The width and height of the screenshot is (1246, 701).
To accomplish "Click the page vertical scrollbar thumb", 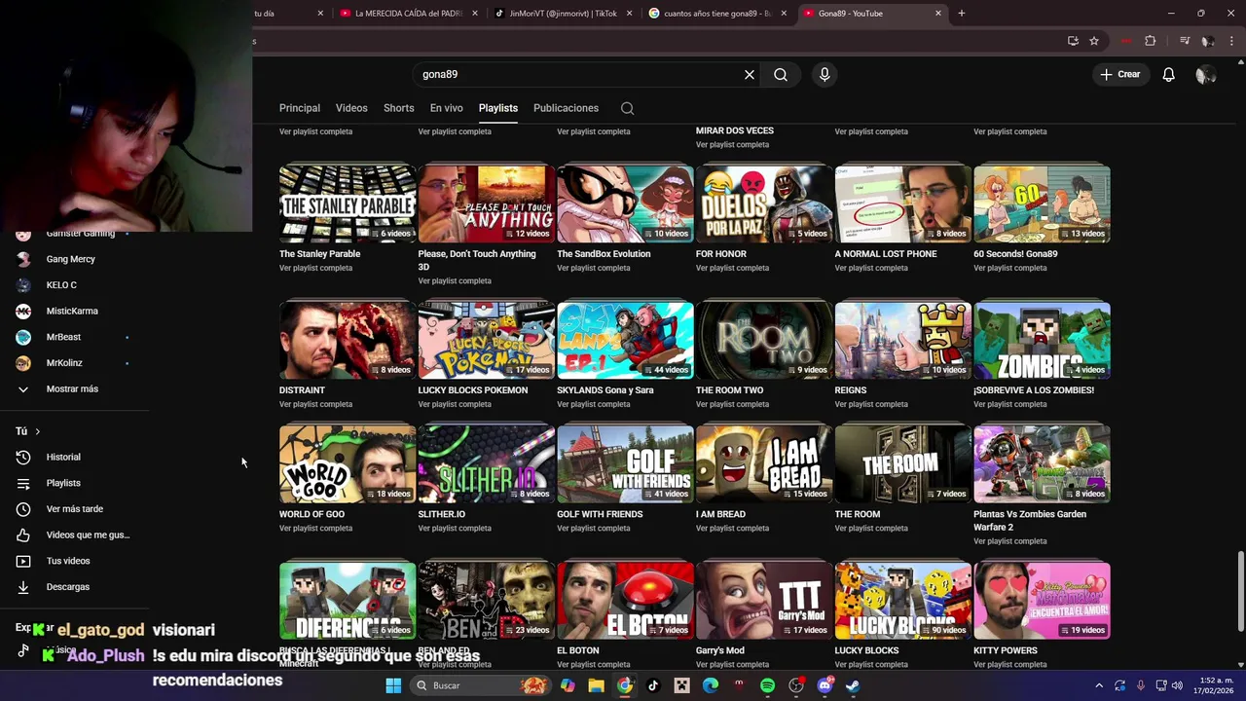I will pos(1240,592).
